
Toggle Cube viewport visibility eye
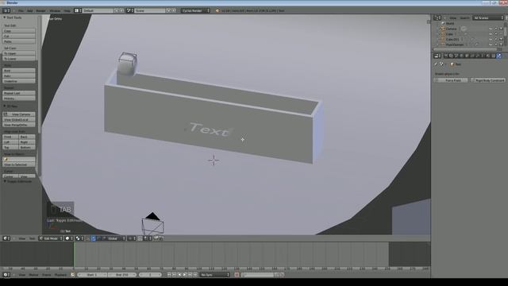pyautogui.click(x=491, y=34)
